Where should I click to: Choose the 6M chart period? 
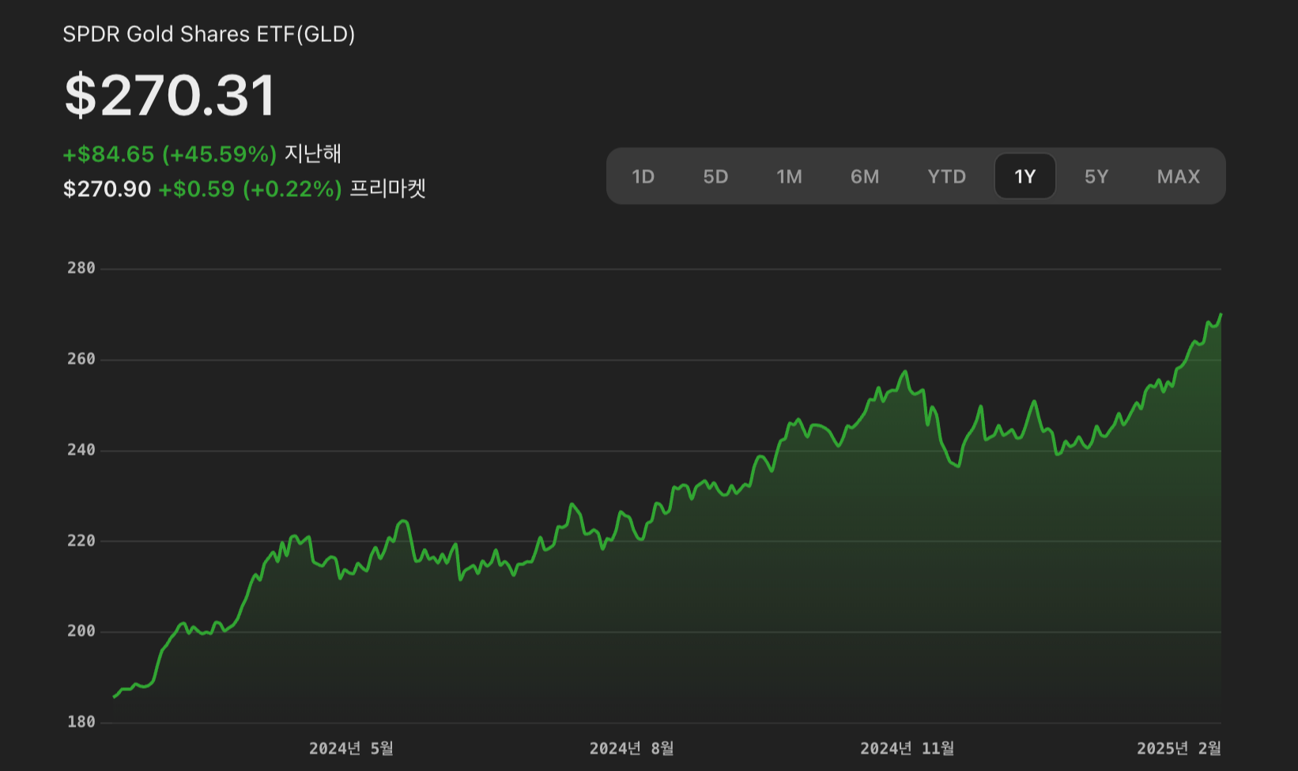point(865,176)
